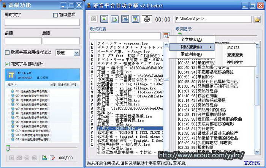Choose 重载列表(R) menu entry

[191, 54]
